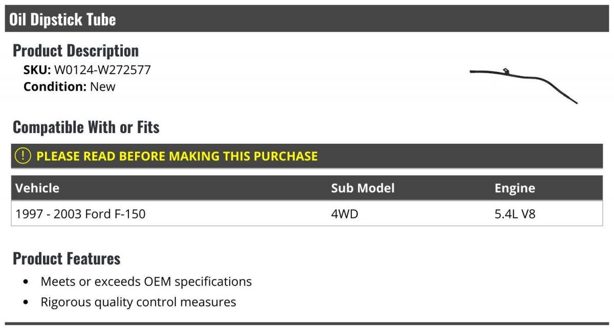Screen dimensions: 614x330
Task: Click the Meets or exceeds OEM specifications bullet
Action: (x=146, y=281)
